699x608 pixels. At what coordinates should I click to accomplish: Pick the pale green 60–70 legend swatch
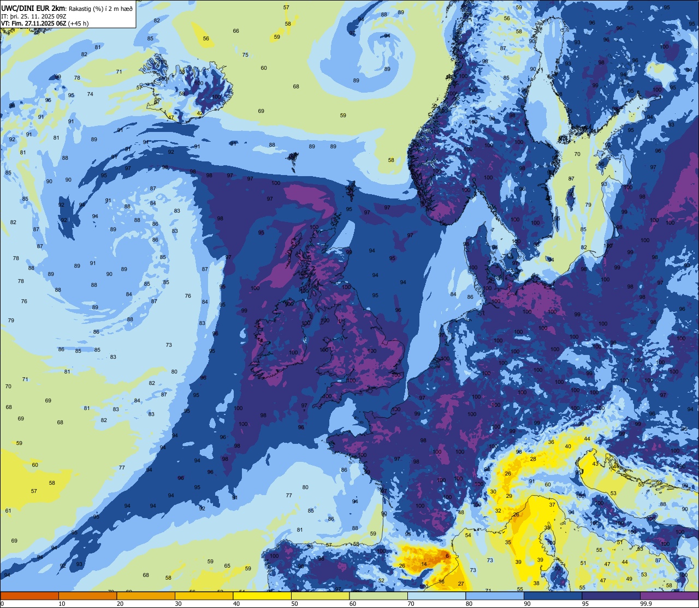(x=378, y=596)
